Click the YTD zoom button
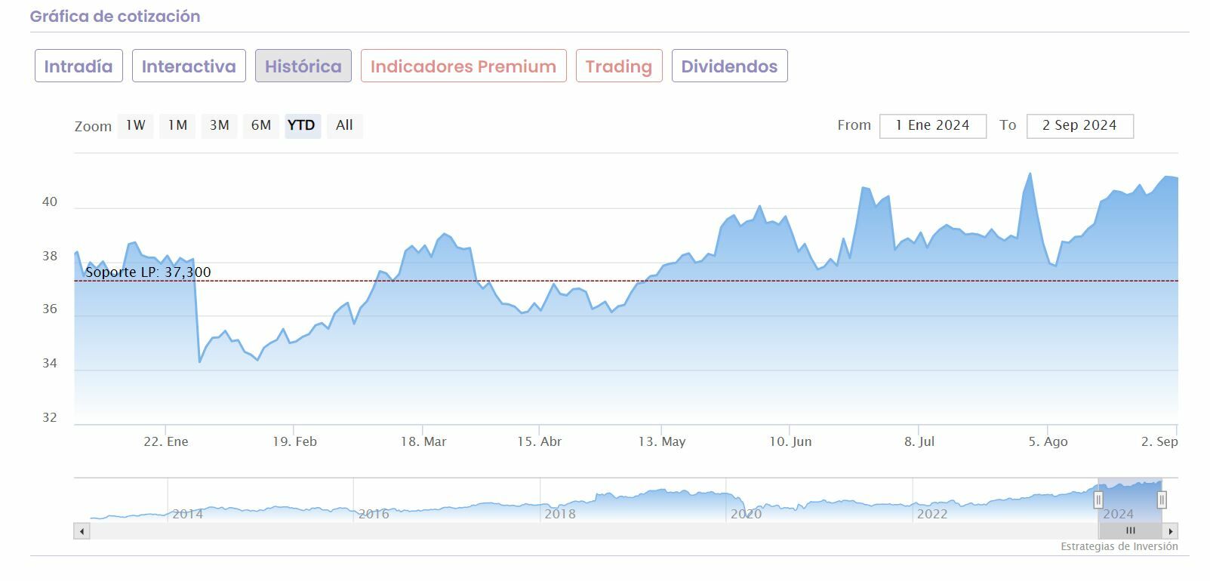The image size is (1210, 581). click(302, 126)
